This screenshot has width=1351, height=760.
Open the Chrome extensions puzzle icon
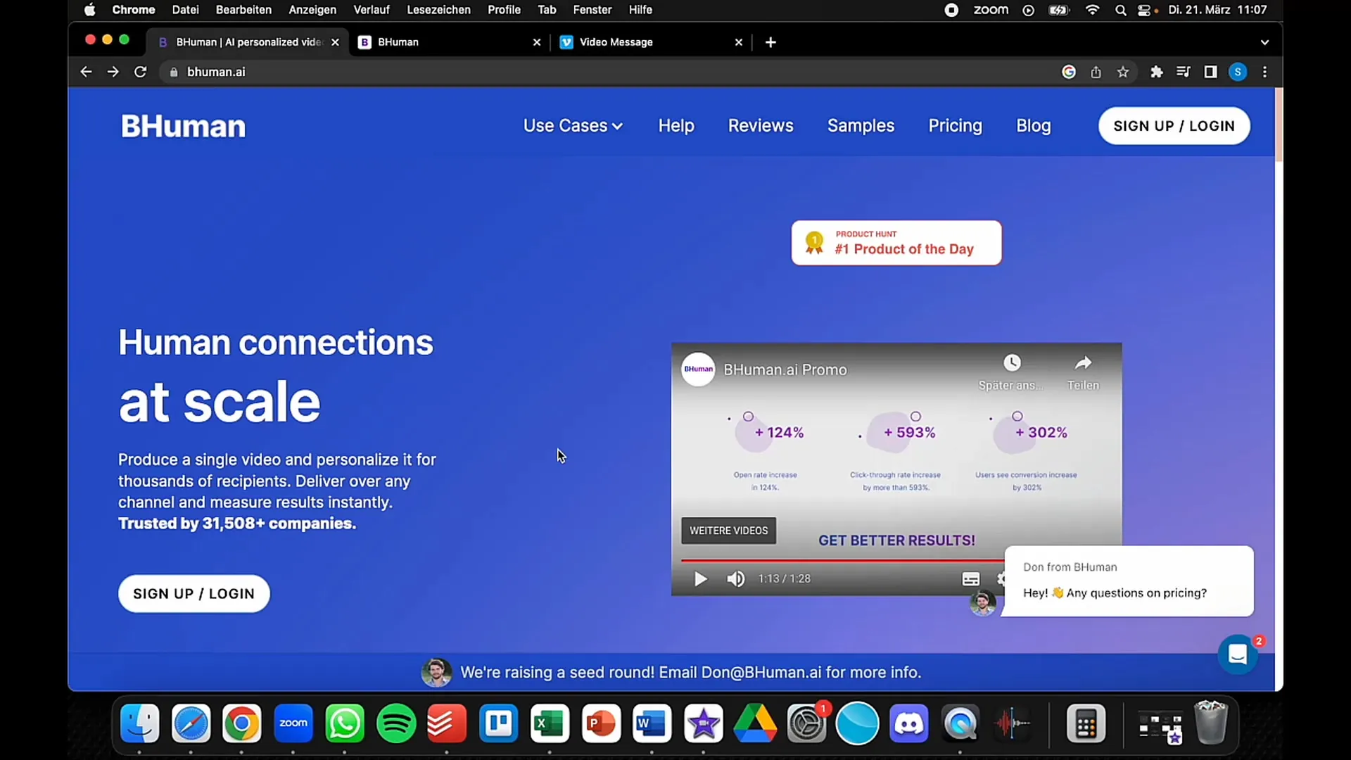(1156, 72)
